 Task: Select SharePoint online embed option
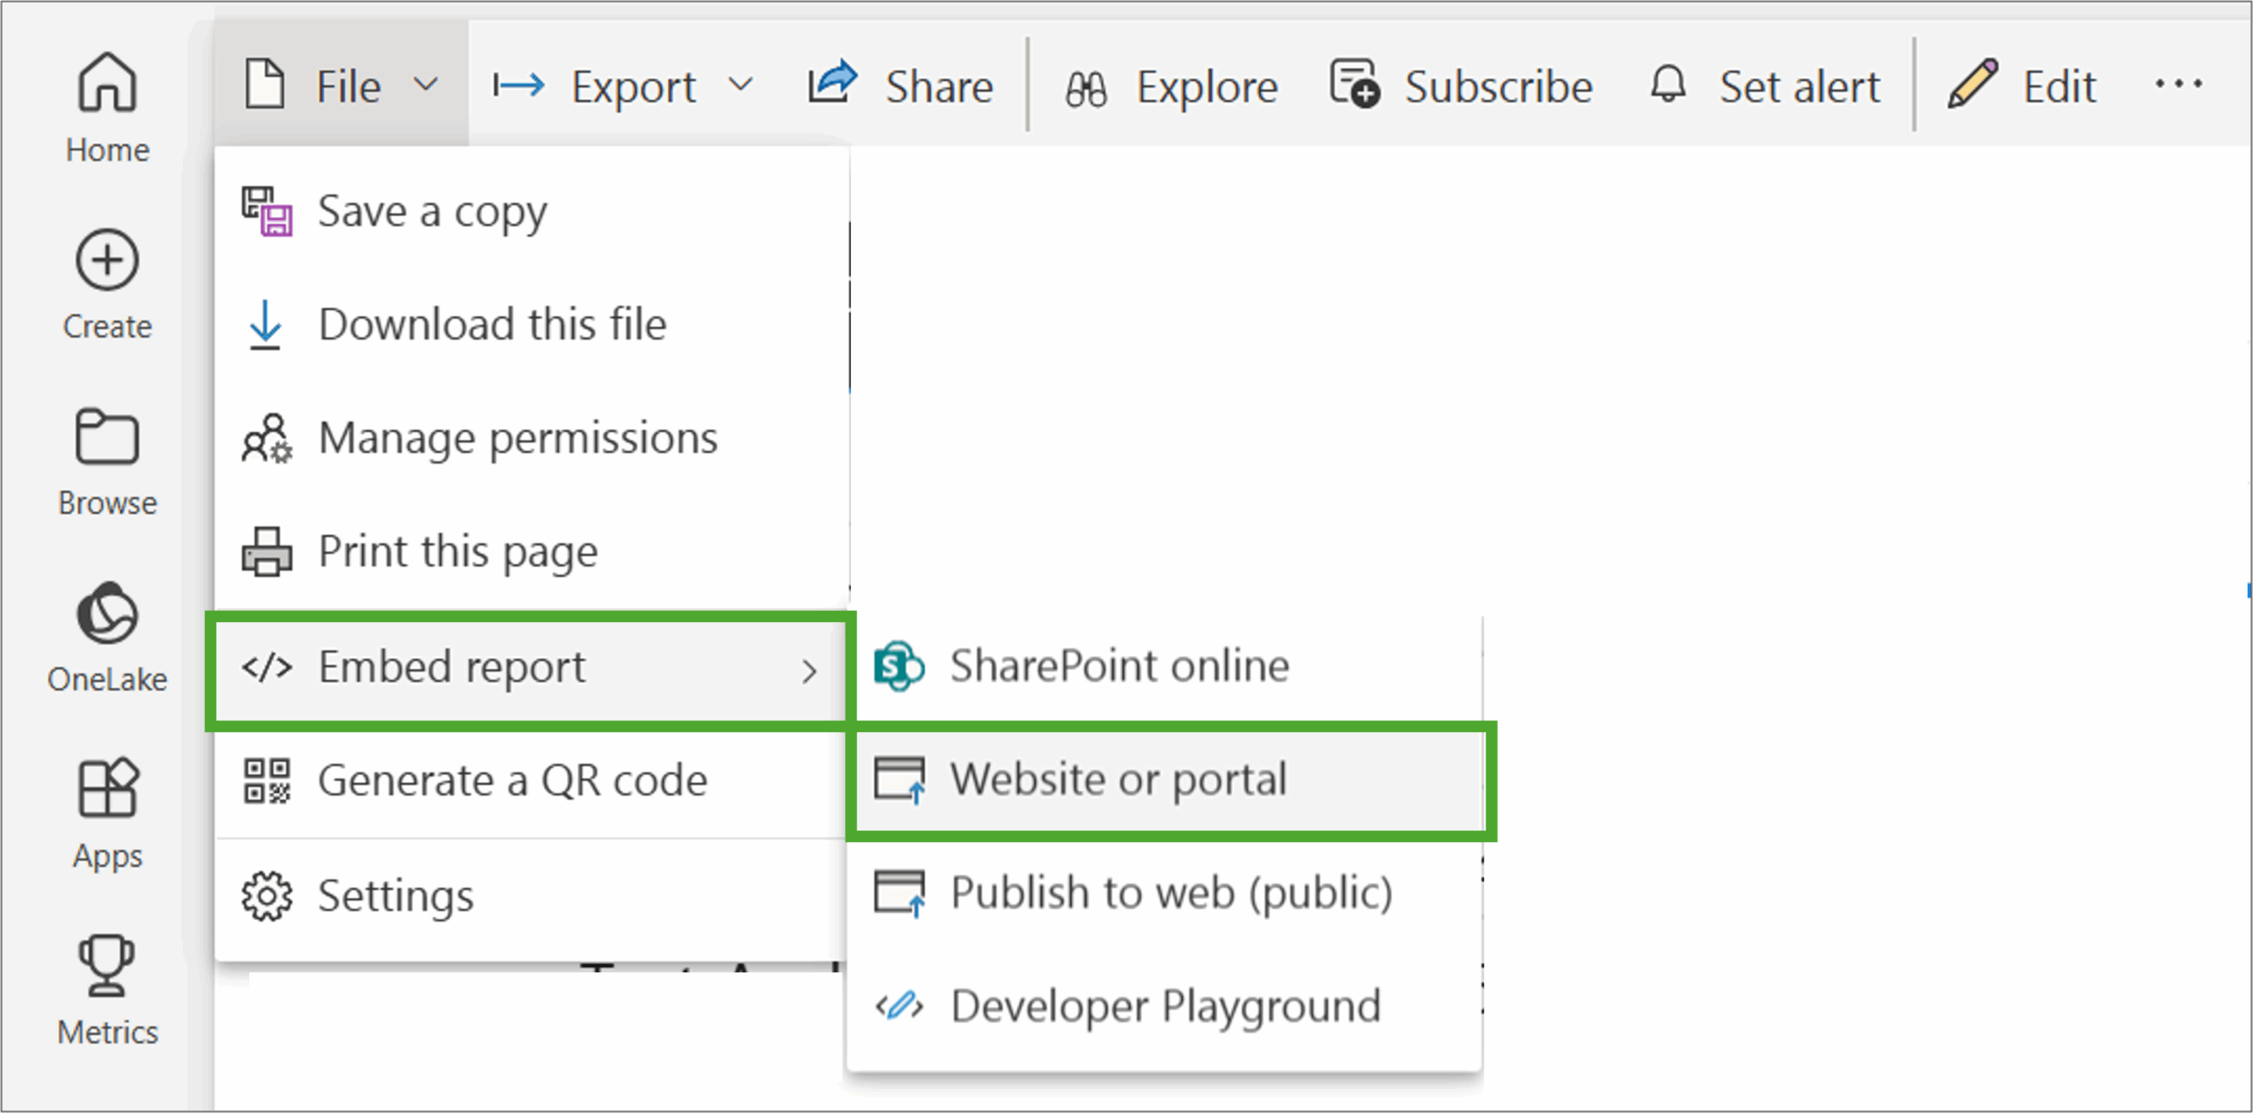click(x=1165, y=666)
